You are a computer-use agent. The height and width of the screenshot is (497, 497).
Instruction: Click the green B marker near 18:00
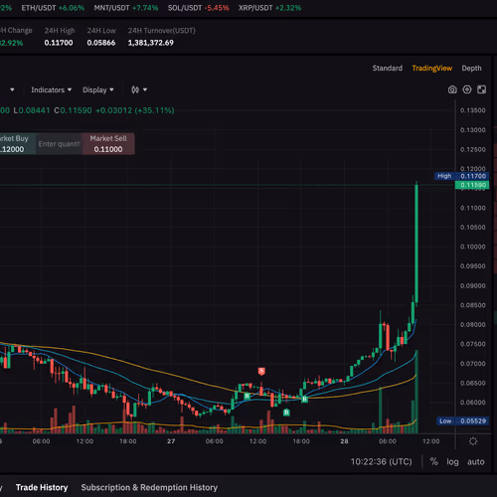[304, 399]
